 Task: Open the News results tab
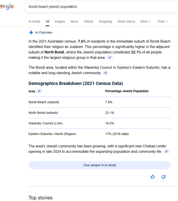74,22
